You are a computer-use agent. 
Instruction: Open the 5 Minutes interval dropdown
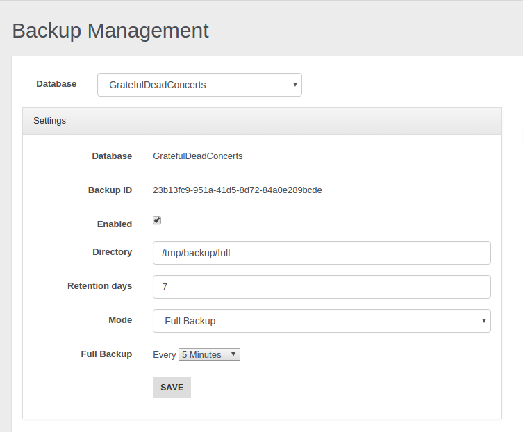coord(209,354)
